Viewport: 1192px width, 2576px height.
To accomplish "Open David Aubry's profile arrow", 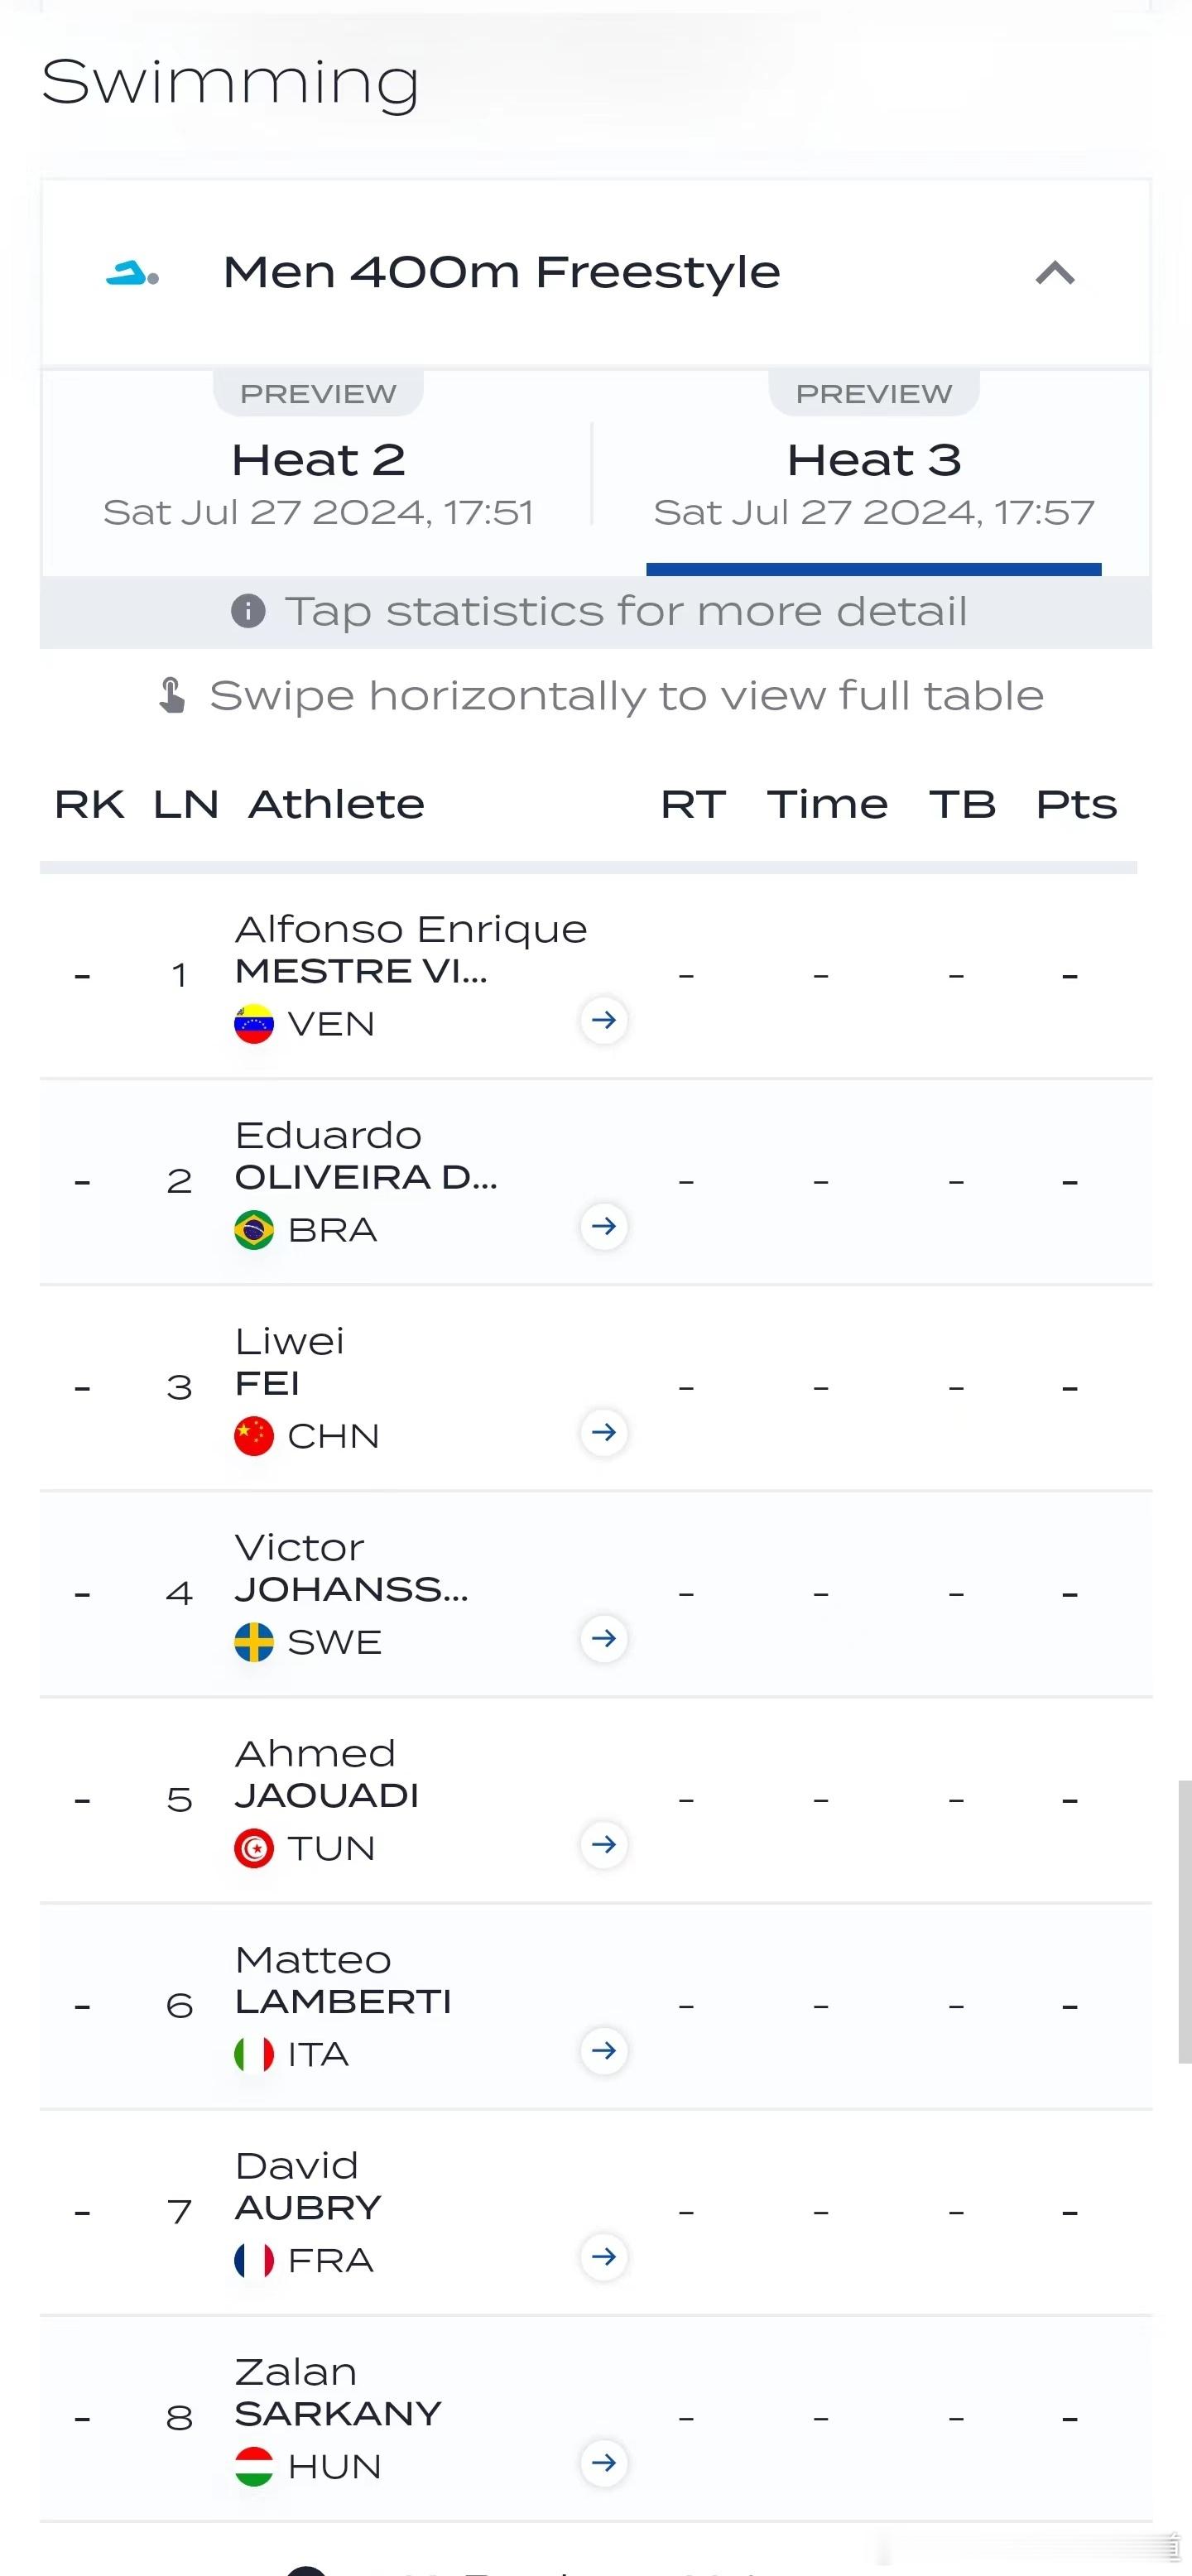I will pyautogui.click(x=604, y=2257).
